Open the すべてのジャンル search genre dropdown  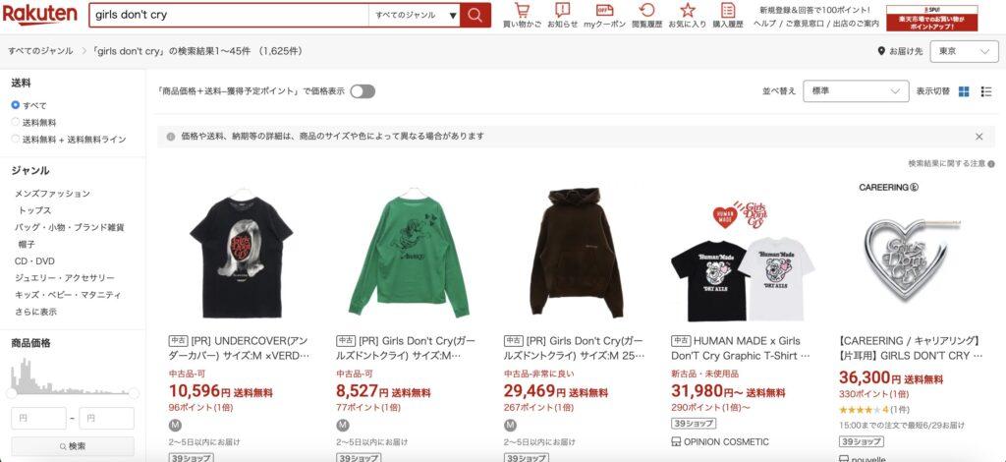coord(415,15)
